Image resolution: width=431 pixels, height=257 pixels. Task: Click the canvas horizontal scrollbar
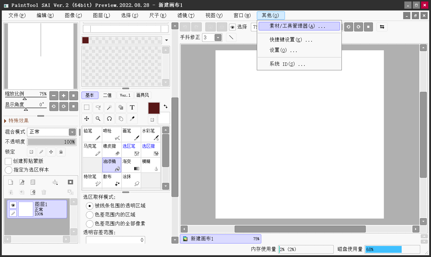pyautogui.click(x=300, y=229)
